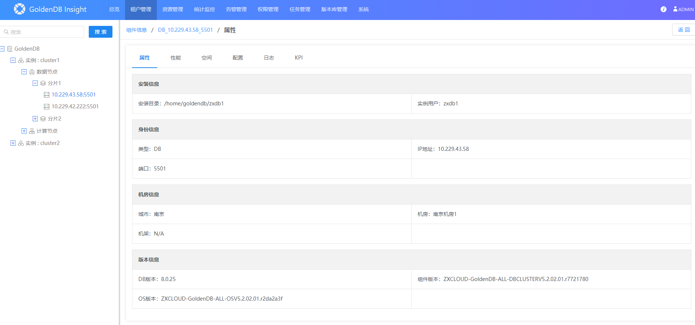Open the 任务管理 menu
Viewport: 695px width, 325px height.
coord(300,10)
